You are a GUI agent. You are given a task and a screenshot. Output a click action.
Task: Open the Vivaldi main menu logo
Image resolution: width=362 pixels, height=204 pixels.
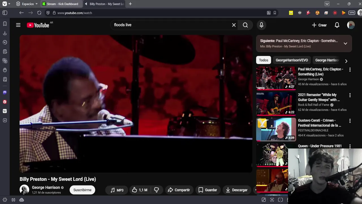5,4
